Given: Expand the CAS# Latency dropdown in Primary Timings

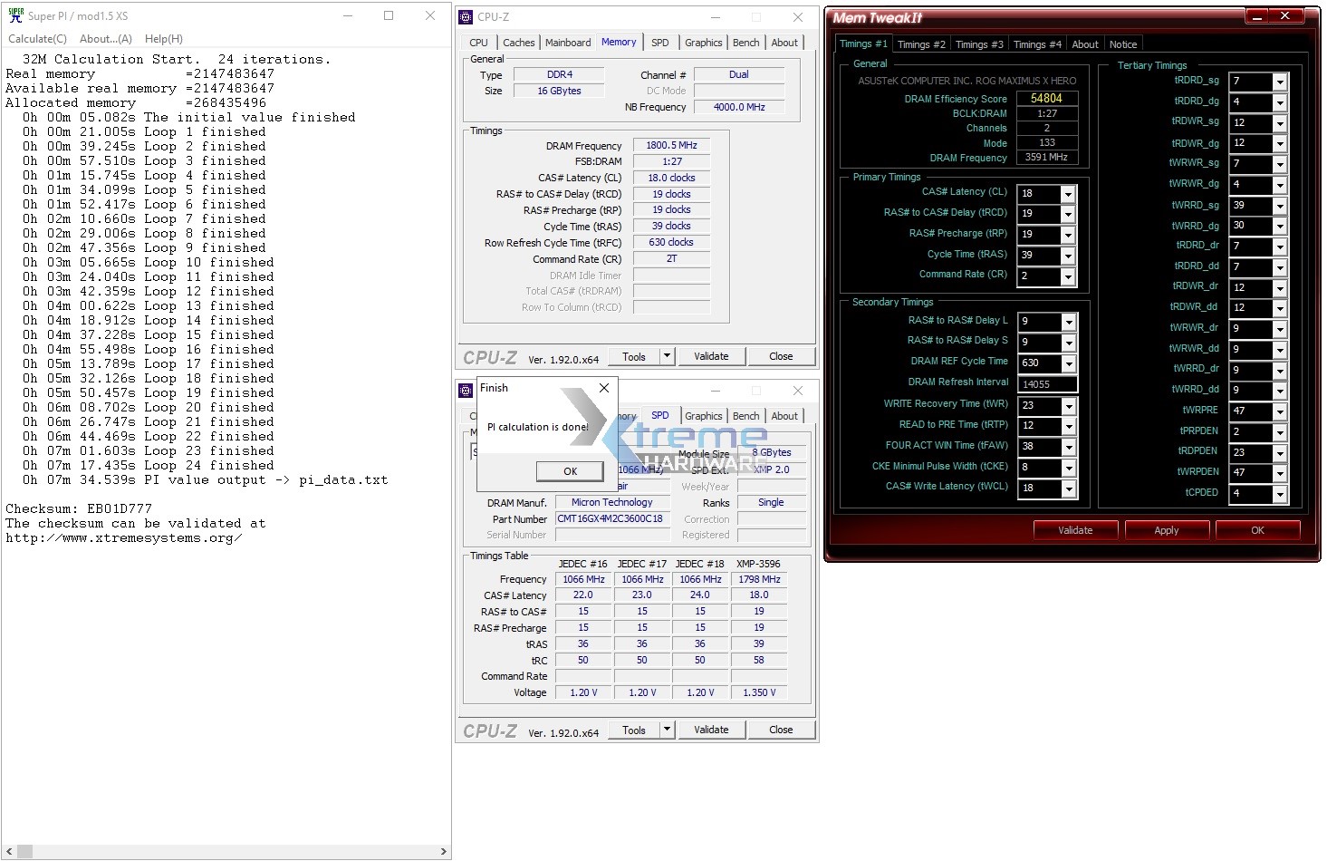Looking at the screenshot, I should pyautogui.click(x=1067, y=192).
